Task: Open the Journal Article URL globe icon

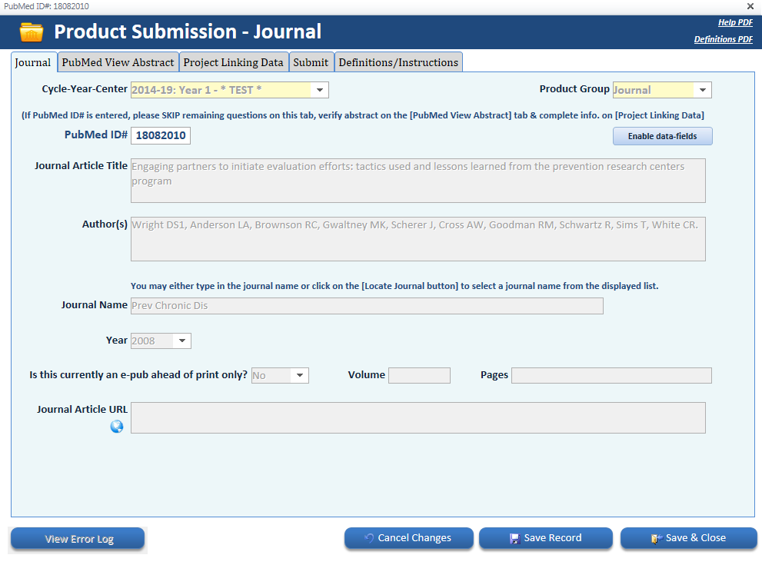Action: pyautogui.click(x=117, y=427)
